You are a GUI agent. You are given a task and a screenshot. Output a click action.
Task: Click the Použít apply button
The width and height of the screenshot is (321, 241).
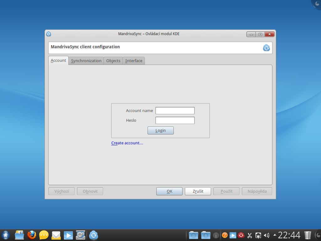click(226, 191)
